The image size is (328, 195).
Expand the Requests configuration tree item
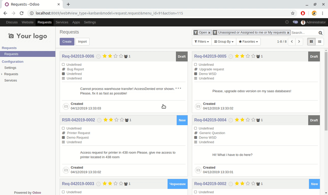(2, 74)
